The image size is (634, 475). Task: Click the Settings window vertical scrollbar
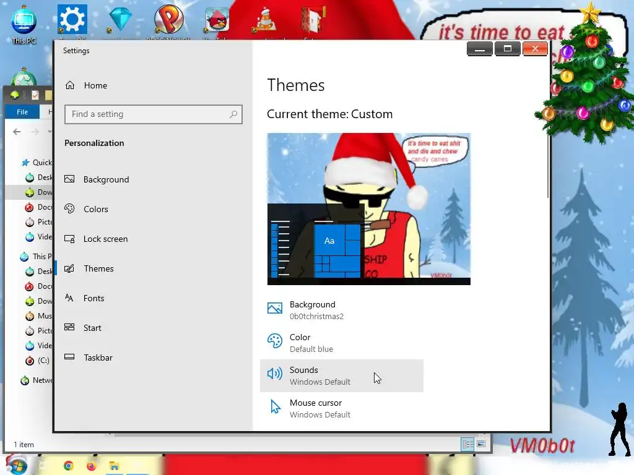click(x=548, y=166)
